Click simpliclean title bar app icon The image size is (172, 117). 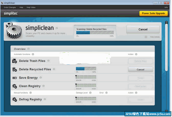point(2,3)
